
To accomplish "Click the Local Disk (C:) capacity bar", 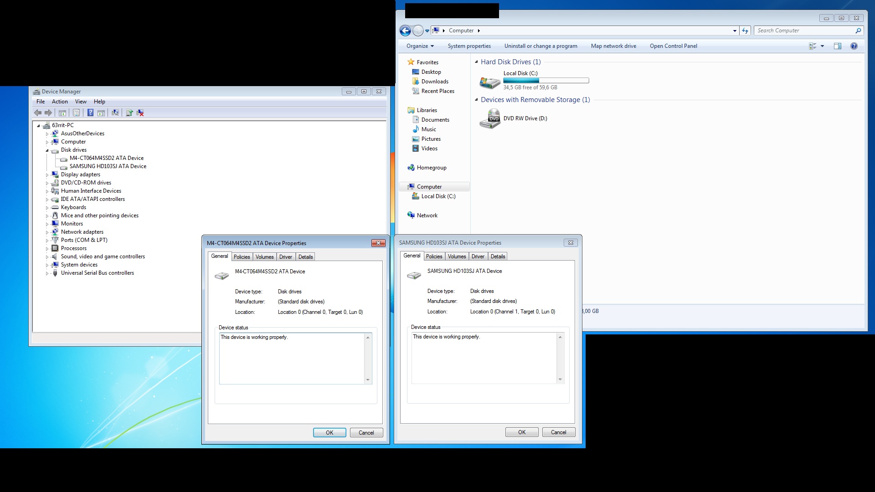I will coord(546,81).
